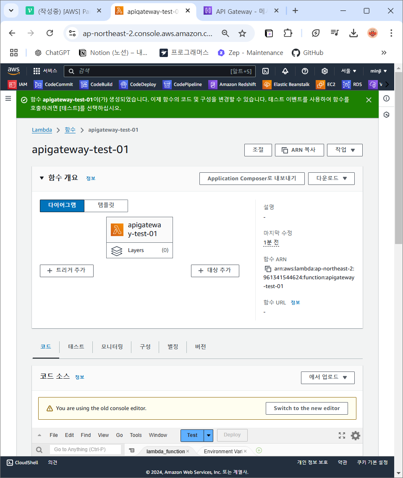Screen dimensions: 403x478
Task: Open CodeDeploy service shortcut
Action: tap(138, 84)
